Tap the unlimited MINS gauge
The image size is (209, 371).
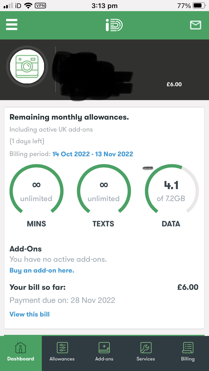click(36, 192)
